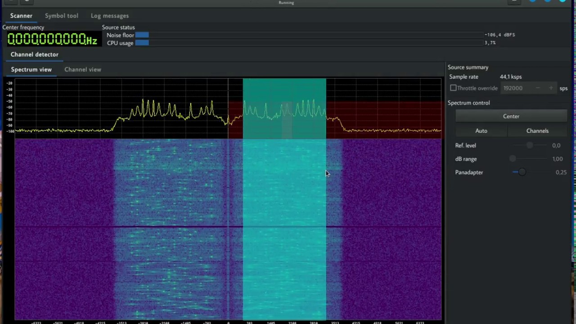Viewport: 576px width, 324px height.
Task: Click the waterfall inside the selected channel
Action: pos(284,229)
